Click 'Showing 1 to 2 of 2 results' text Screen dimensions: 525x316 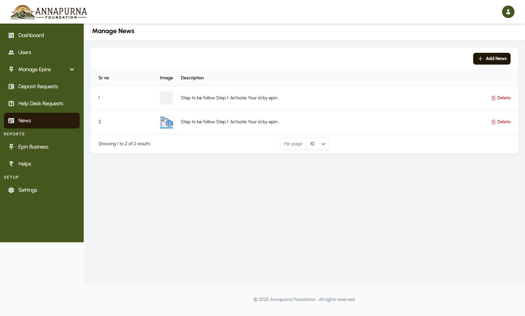point(124,144)
